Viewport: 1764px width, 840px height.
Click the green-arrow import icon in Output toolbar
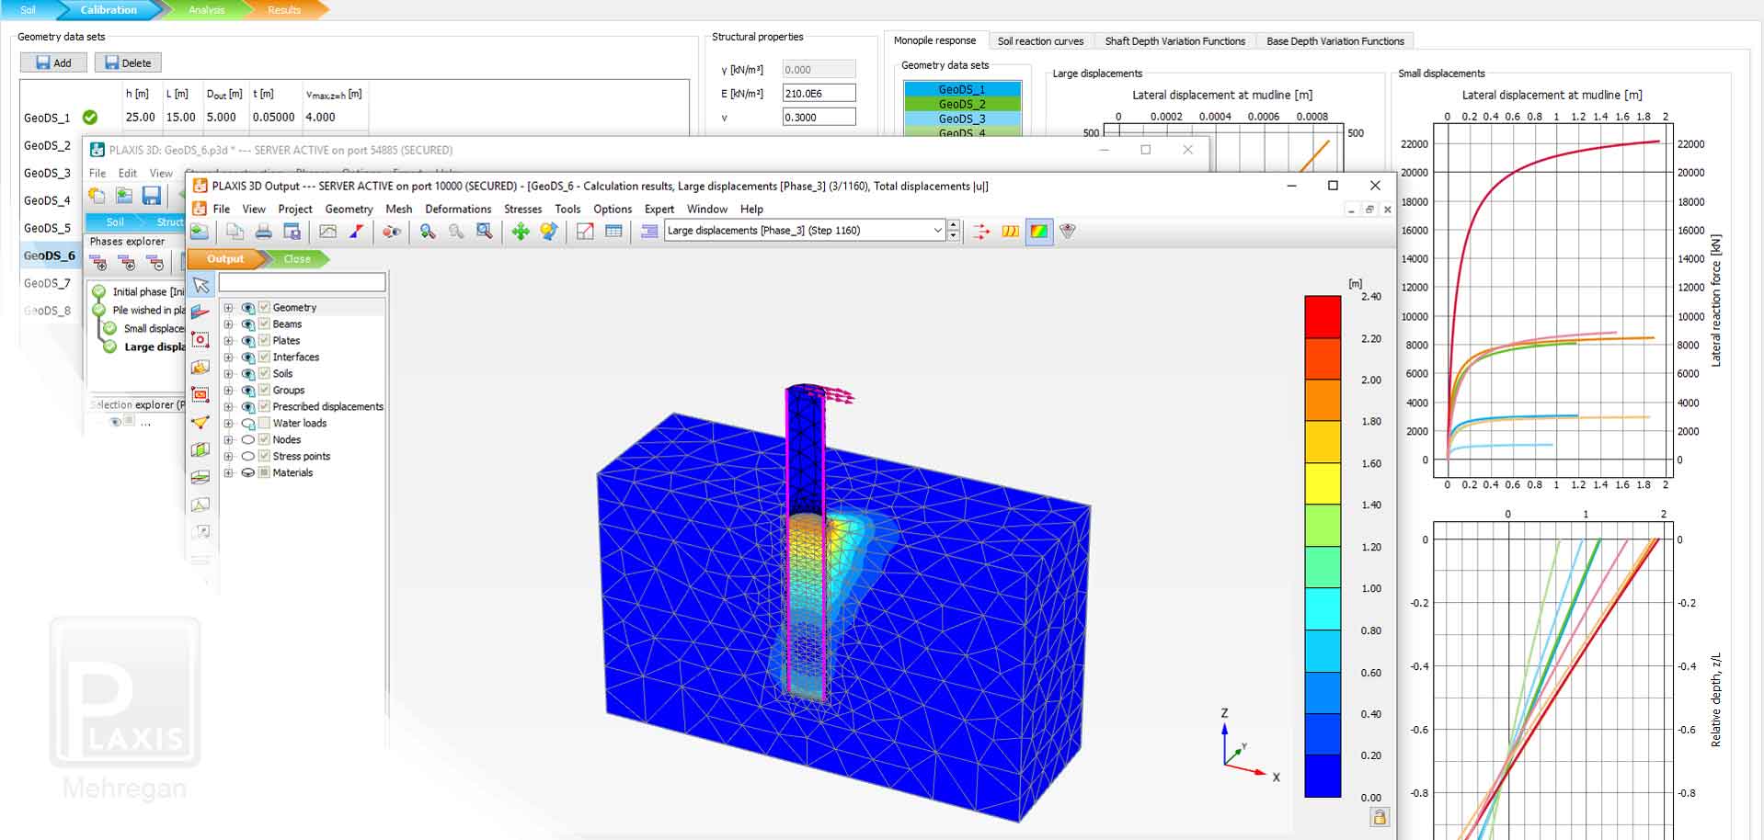coord(200,232)
